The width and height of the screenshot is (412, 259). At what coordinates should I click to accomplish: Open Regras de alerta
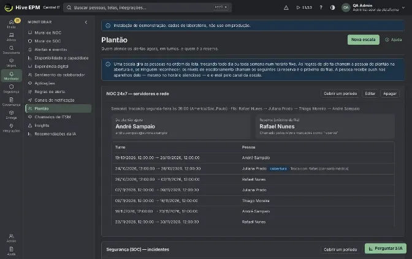coord(58,92)
